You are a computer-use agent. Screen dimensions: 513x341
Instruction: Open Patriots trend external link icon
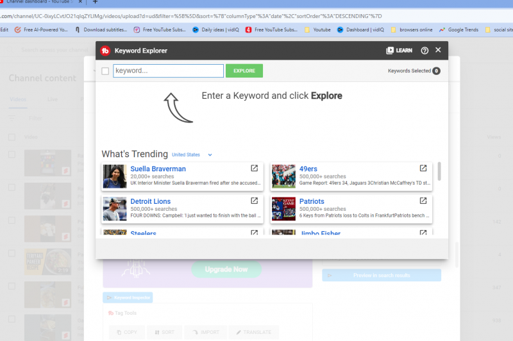coord(423,201)
